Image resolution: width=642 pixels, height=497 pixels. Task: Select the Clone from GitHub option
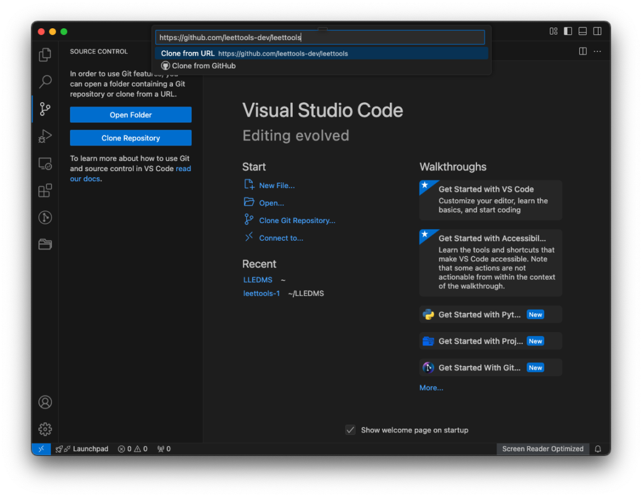322,66
